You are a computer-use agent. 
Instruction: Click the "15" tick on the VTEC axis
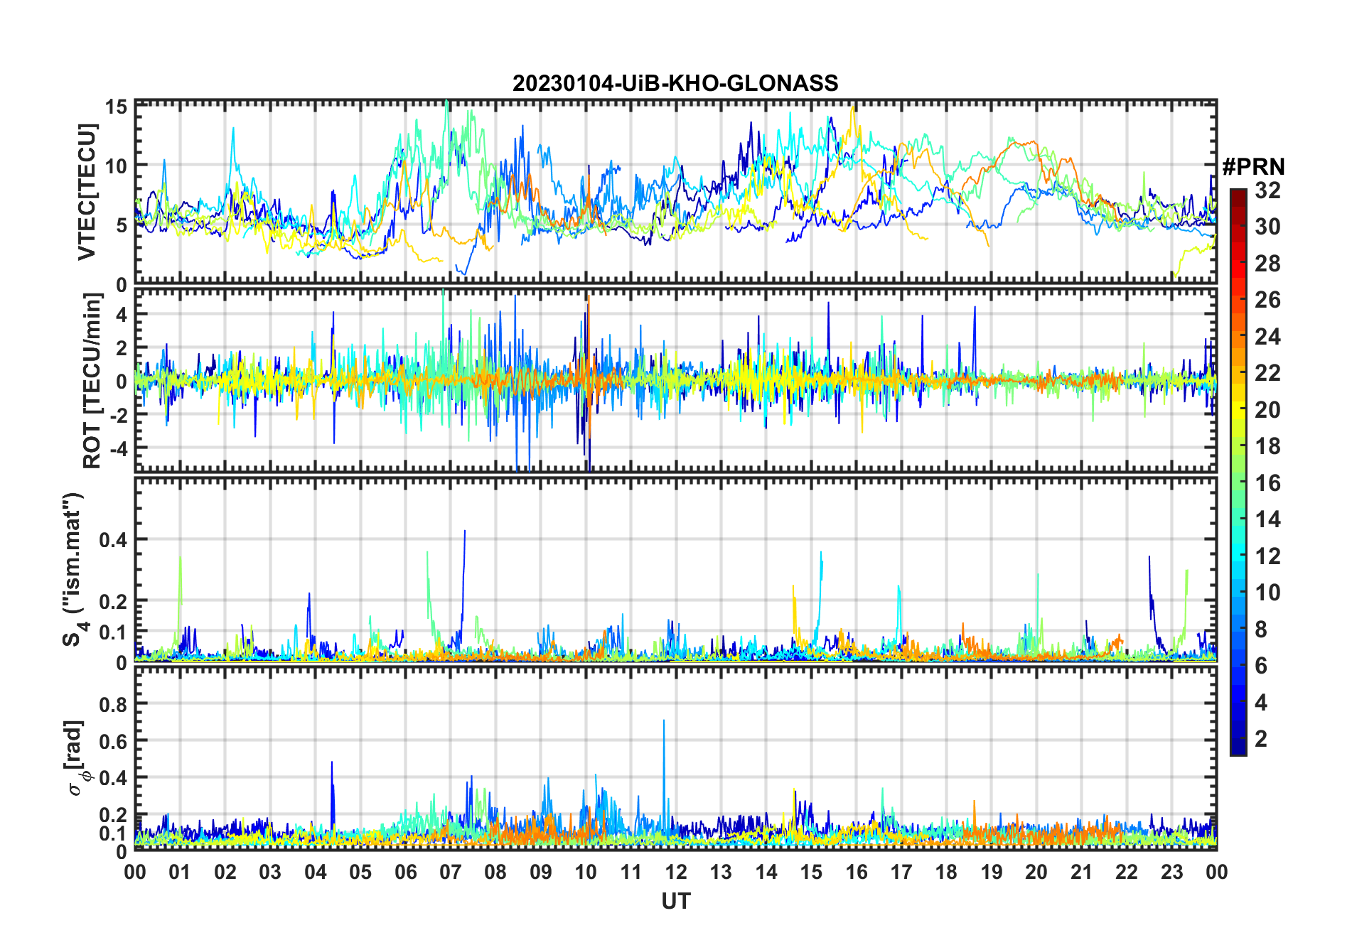pos(117,107)
